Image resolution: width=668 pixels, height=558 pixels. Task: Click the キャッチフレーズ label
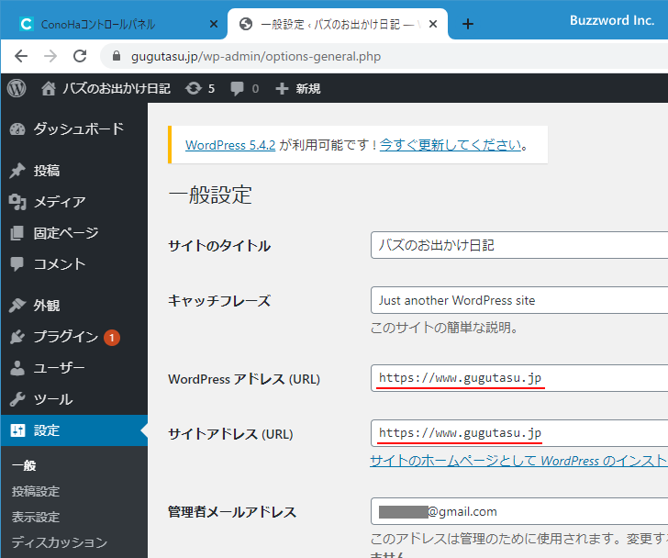(x=219, y=301)
